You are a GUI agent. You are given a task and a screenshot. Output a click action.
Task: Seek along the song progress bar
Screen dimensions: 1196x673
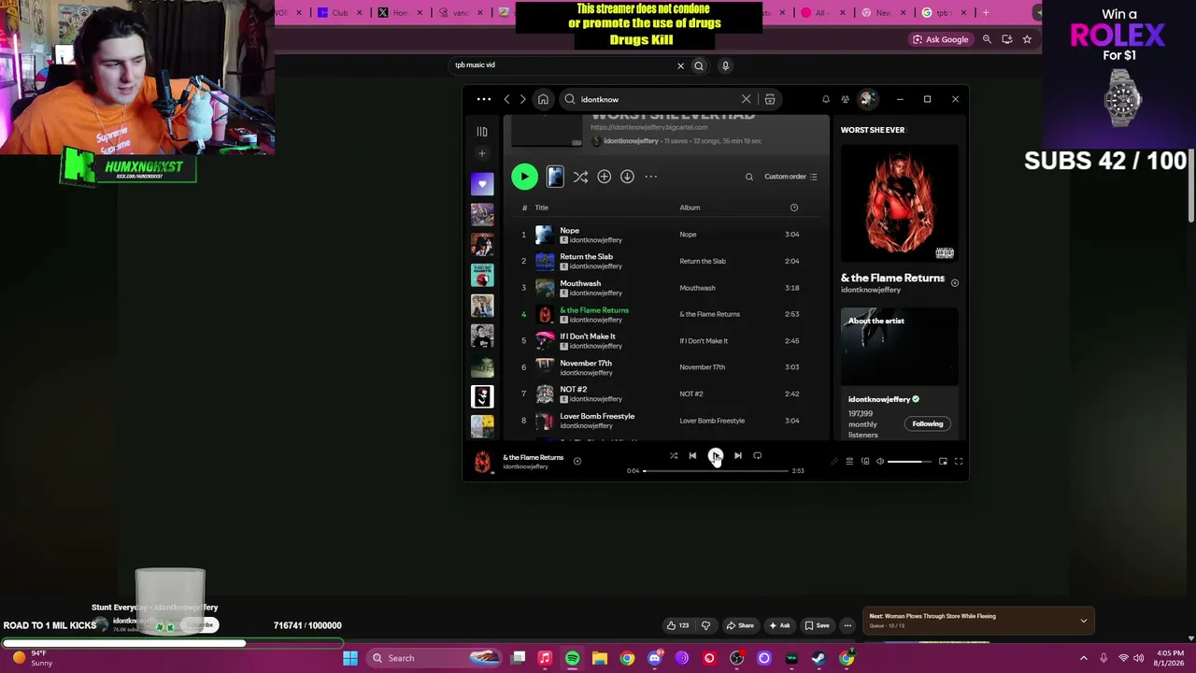coord(716,471)
